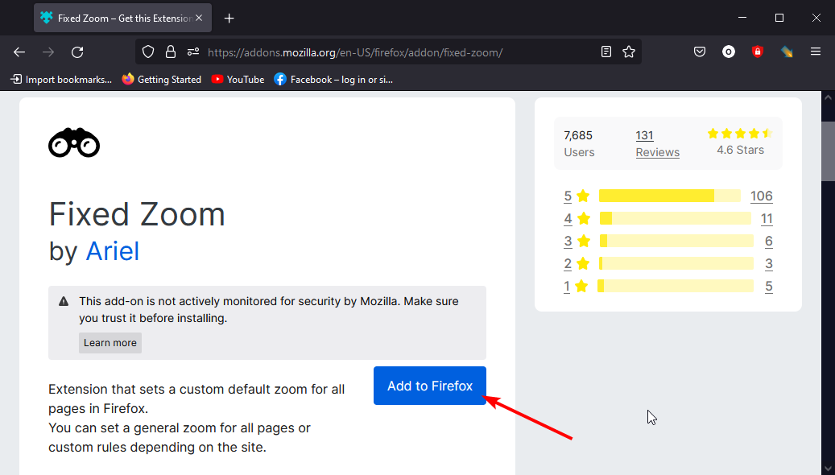Open the 5 one-star reviews count
The height and width of the screenshot is (475, 835).
[x=769, y=286]
